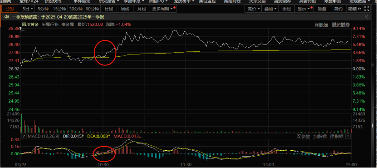Switch to the 30分钟 chart period
The image size is (377, 168).
point(76,9)
